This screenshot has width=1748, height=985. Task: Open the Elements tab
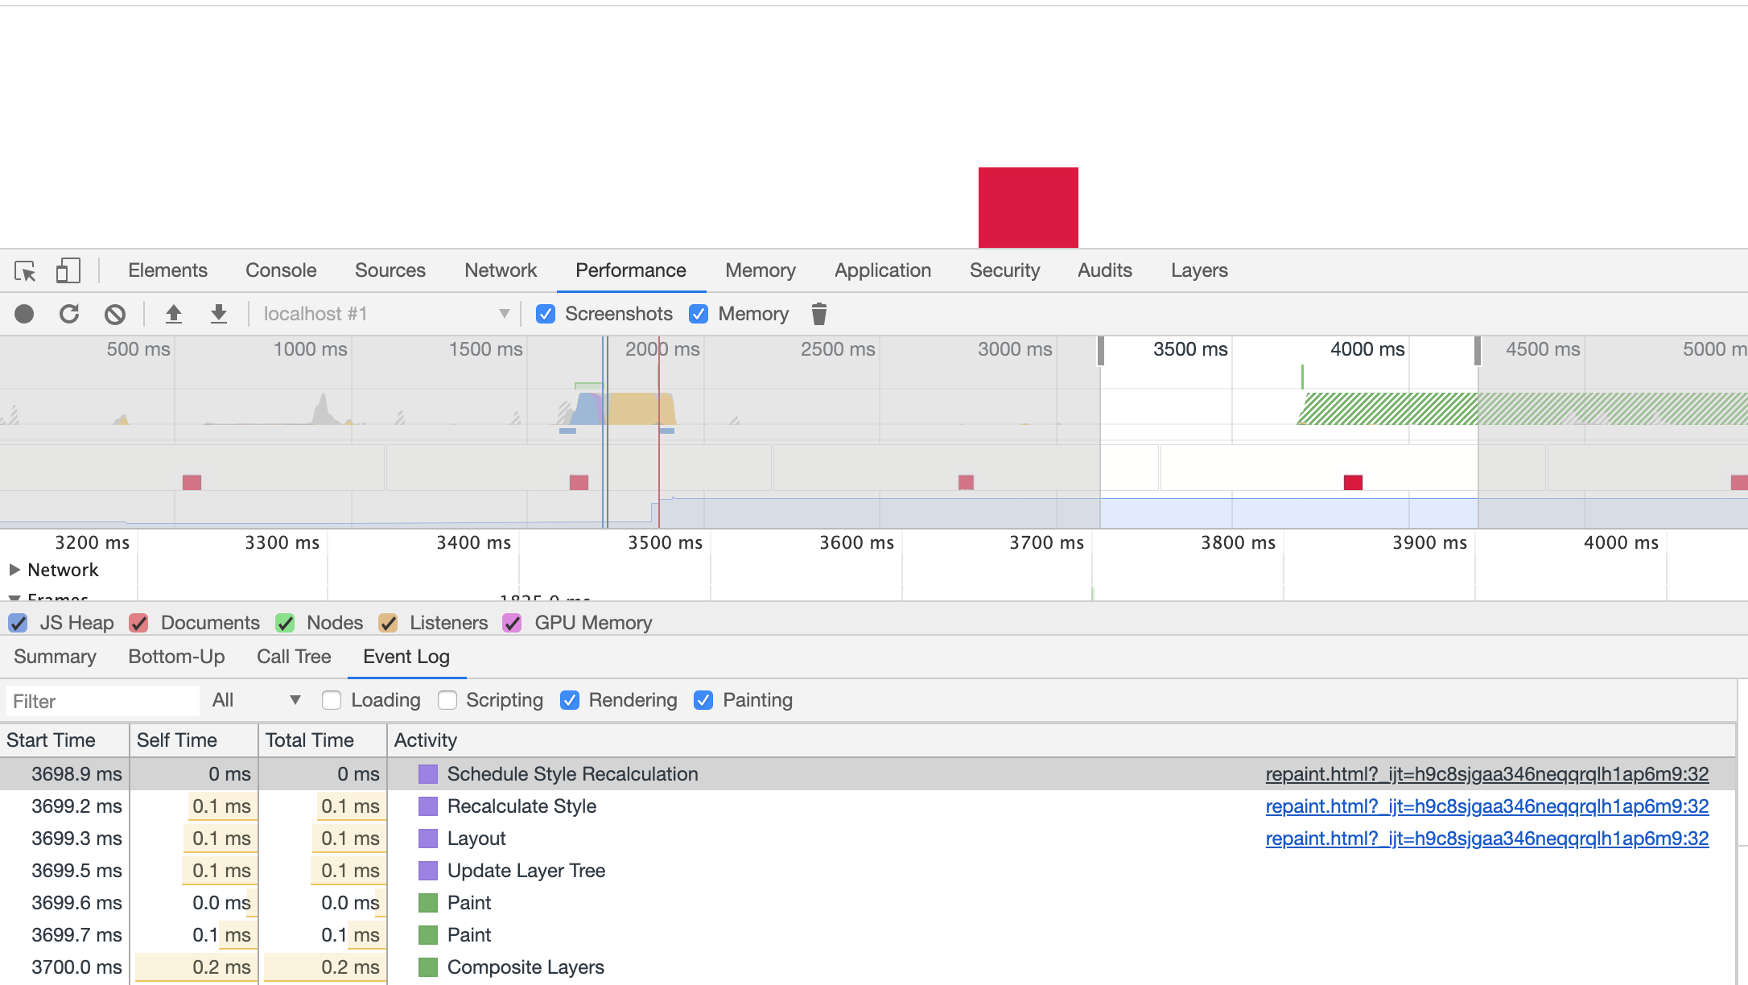167,270
